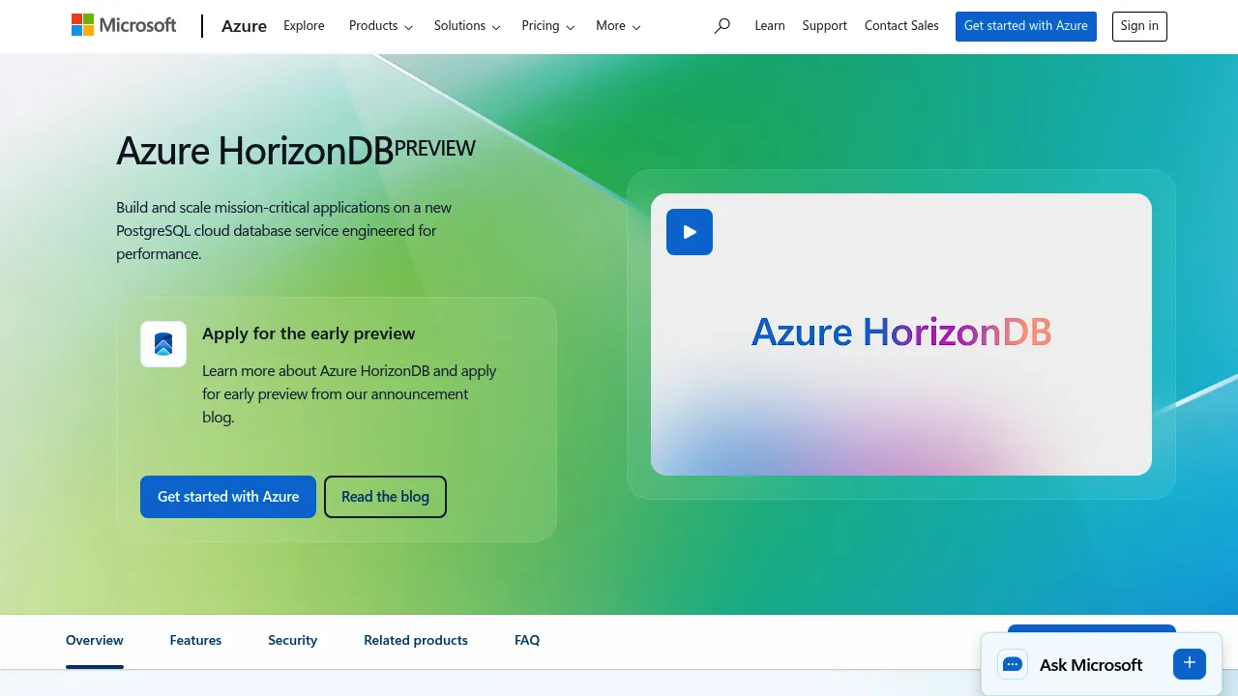Click the Read the blog button

click(x=385, y=497)
